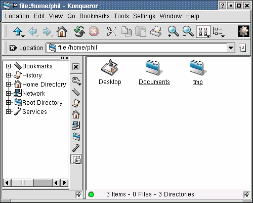Go to home via toolbar house icon

[62, 31]
